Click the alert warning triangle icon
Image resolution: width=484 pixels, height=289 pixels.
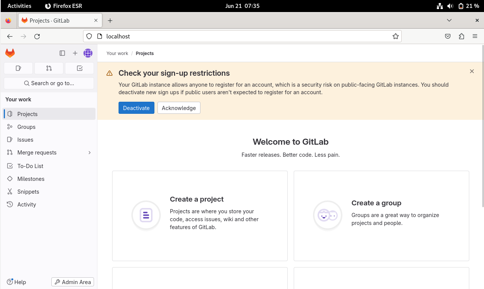pyautogui.click(x=109, y=73)
